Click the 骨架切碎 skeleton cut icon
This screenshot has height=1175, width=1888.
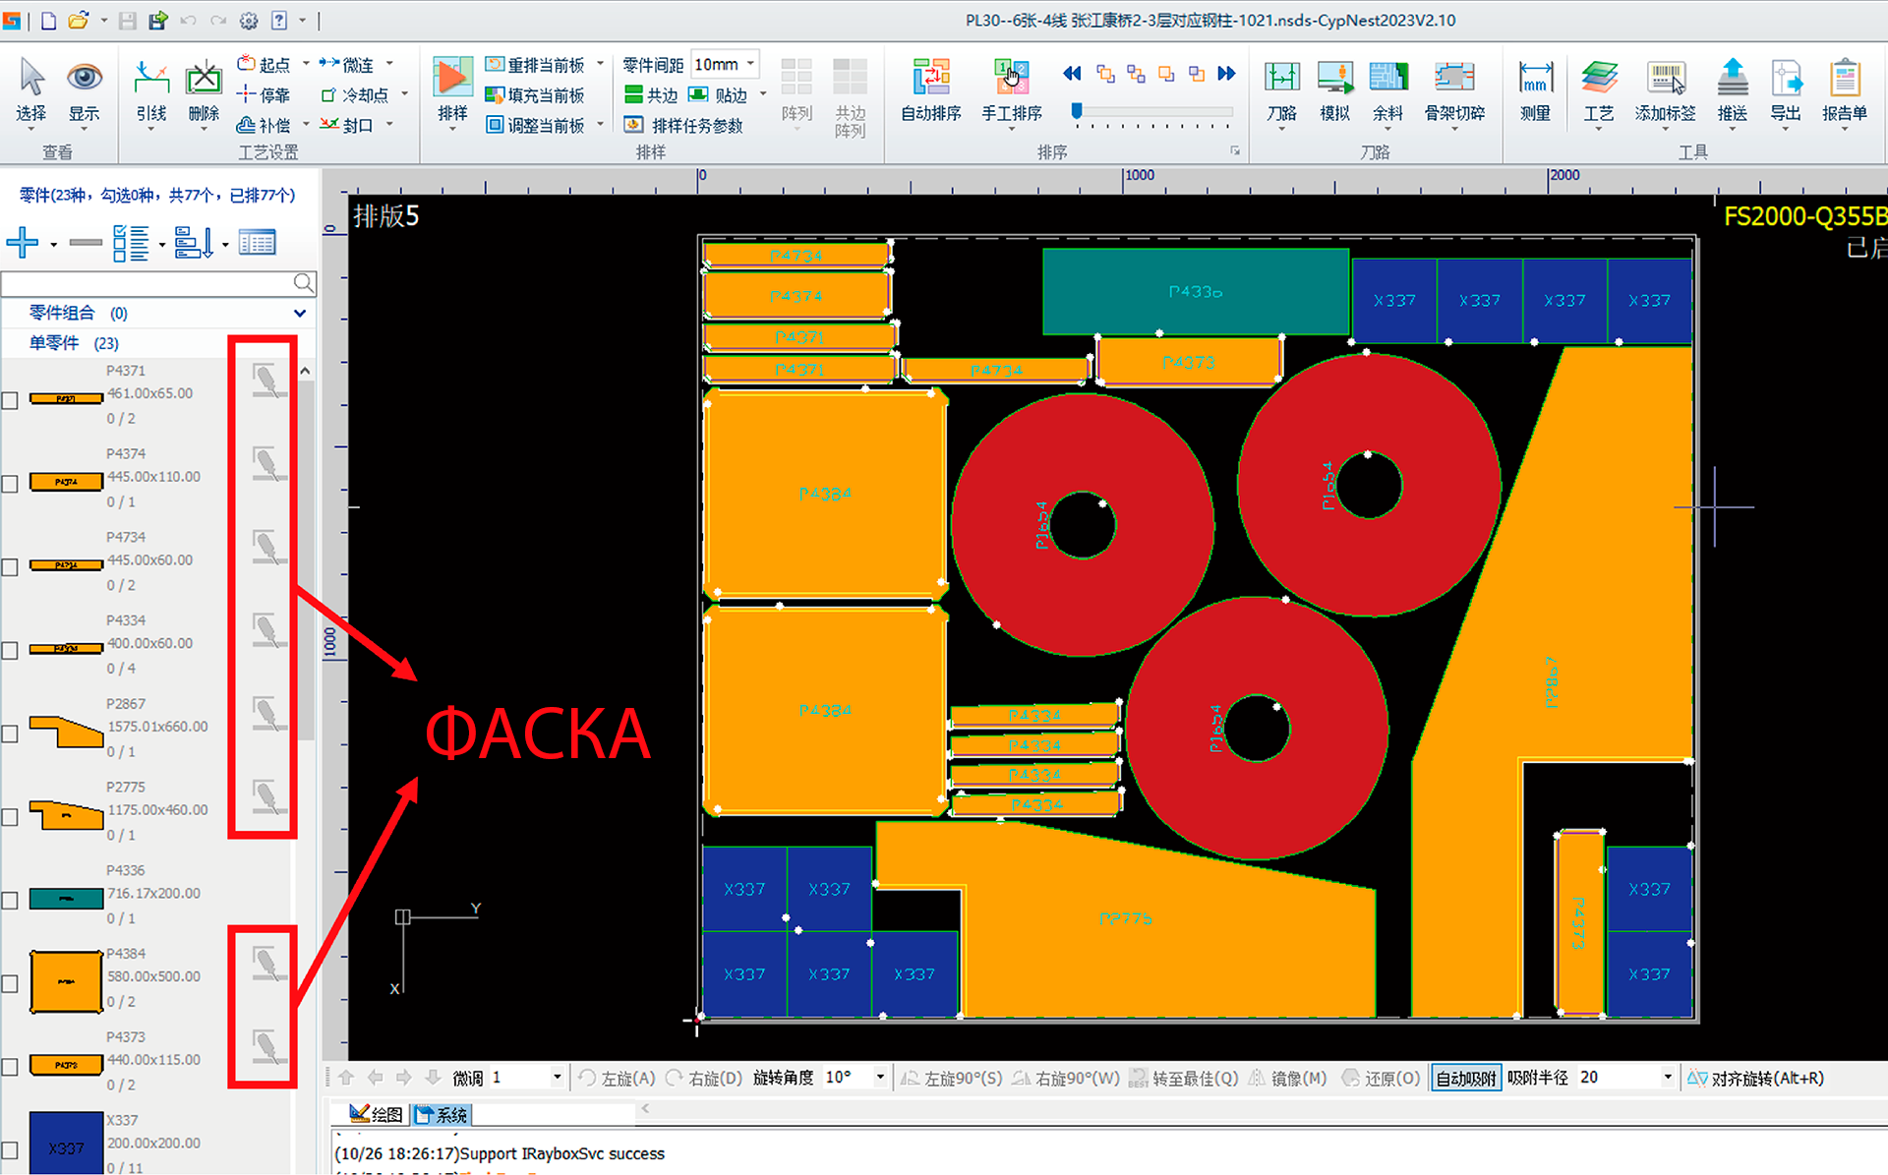click(1453, 78)
